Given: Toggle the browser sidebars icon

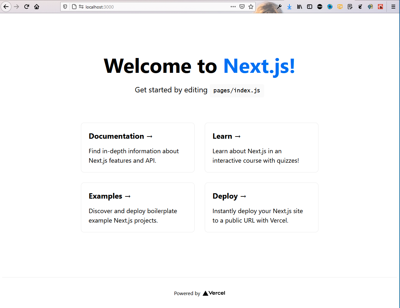Looking at the screenshot, I should tap(310, 7).
